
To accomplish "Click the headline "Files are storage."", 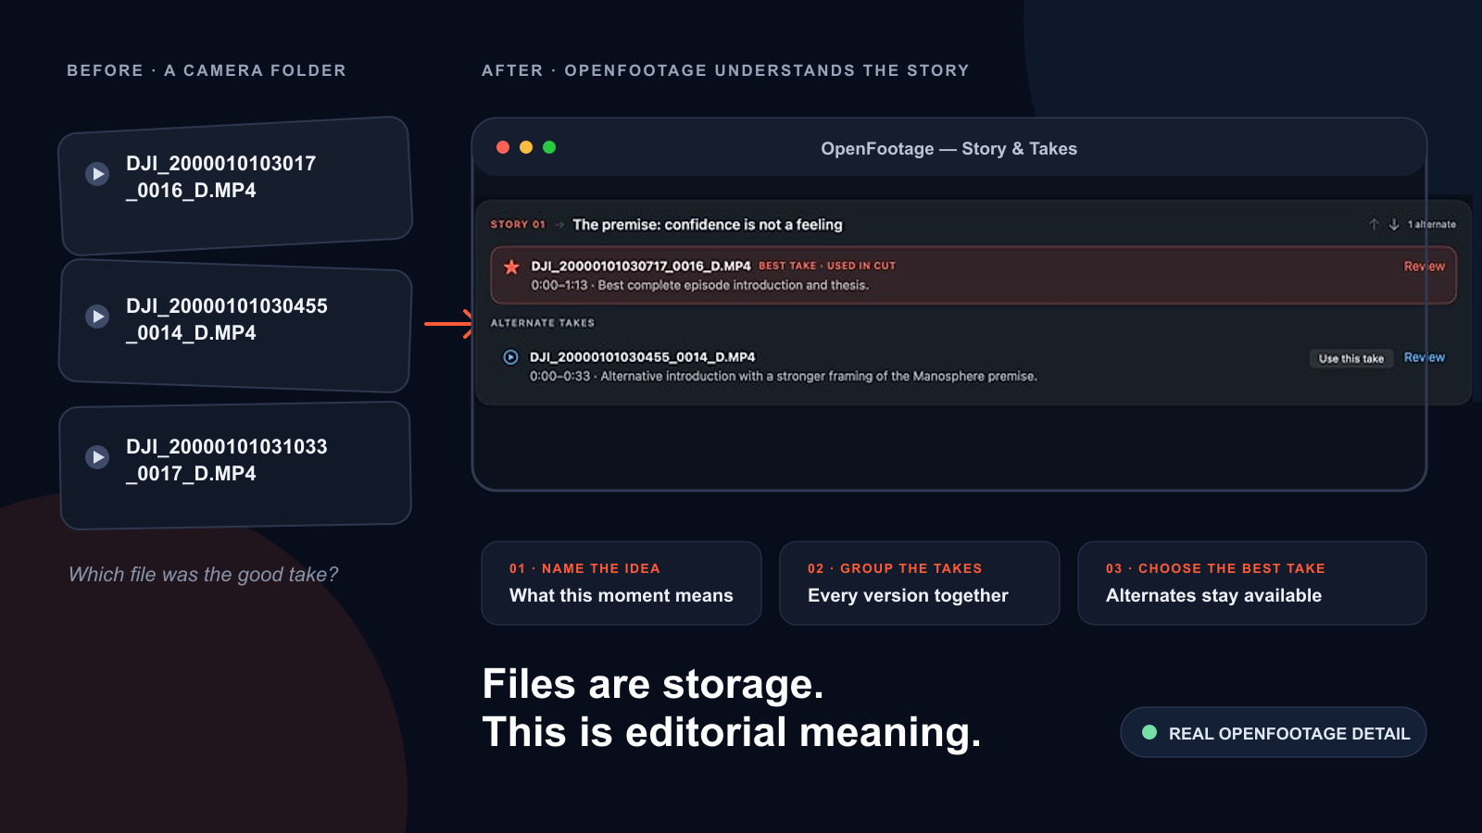I will point(653,685).
